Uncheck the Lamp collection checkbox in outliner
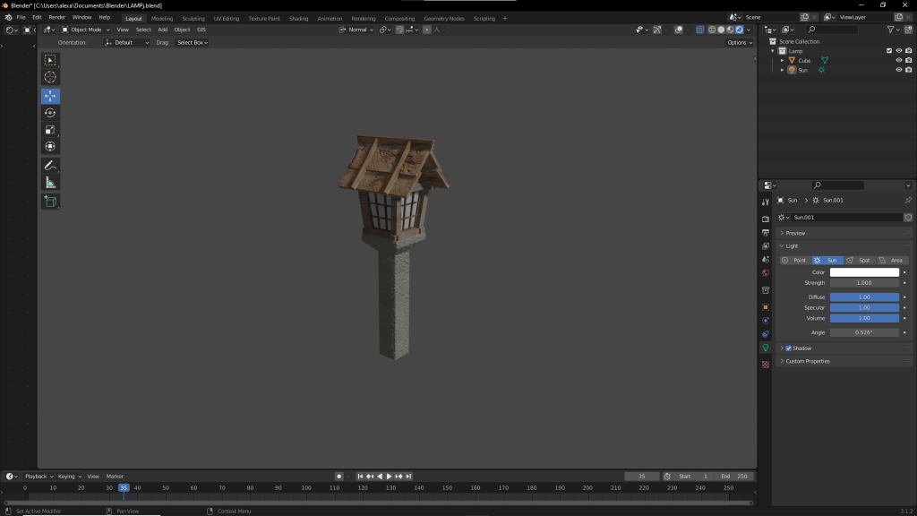This screenshot has height=516, width=917. pyautogui.click(x=888, y=51)
